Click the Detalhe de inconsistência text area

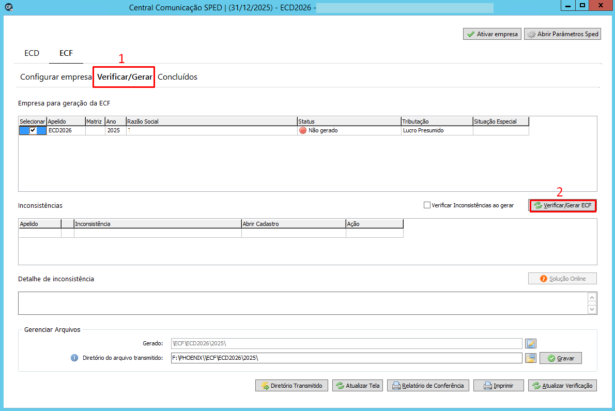303,303
